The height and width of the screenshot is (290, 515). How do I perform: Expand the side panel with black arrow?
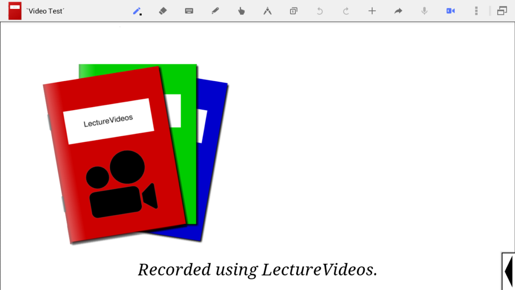[x=508, y=271]
